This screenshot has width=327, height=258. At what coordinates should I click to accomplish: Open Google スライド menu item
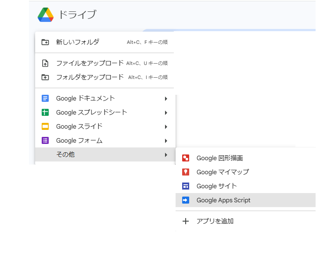coord(104,126)
